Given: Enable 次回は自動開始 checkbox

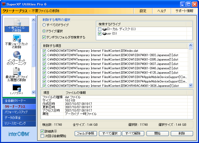Looking at the screenshot, I should (x=42, y=136).
